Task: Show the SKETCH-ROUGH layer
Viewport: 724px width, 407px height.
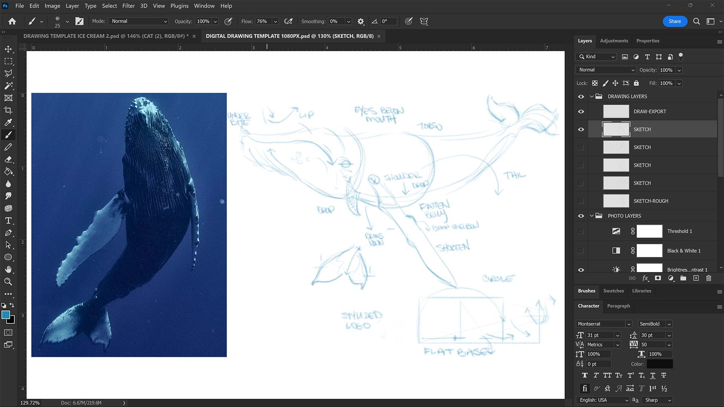Action: coord(581,201)
